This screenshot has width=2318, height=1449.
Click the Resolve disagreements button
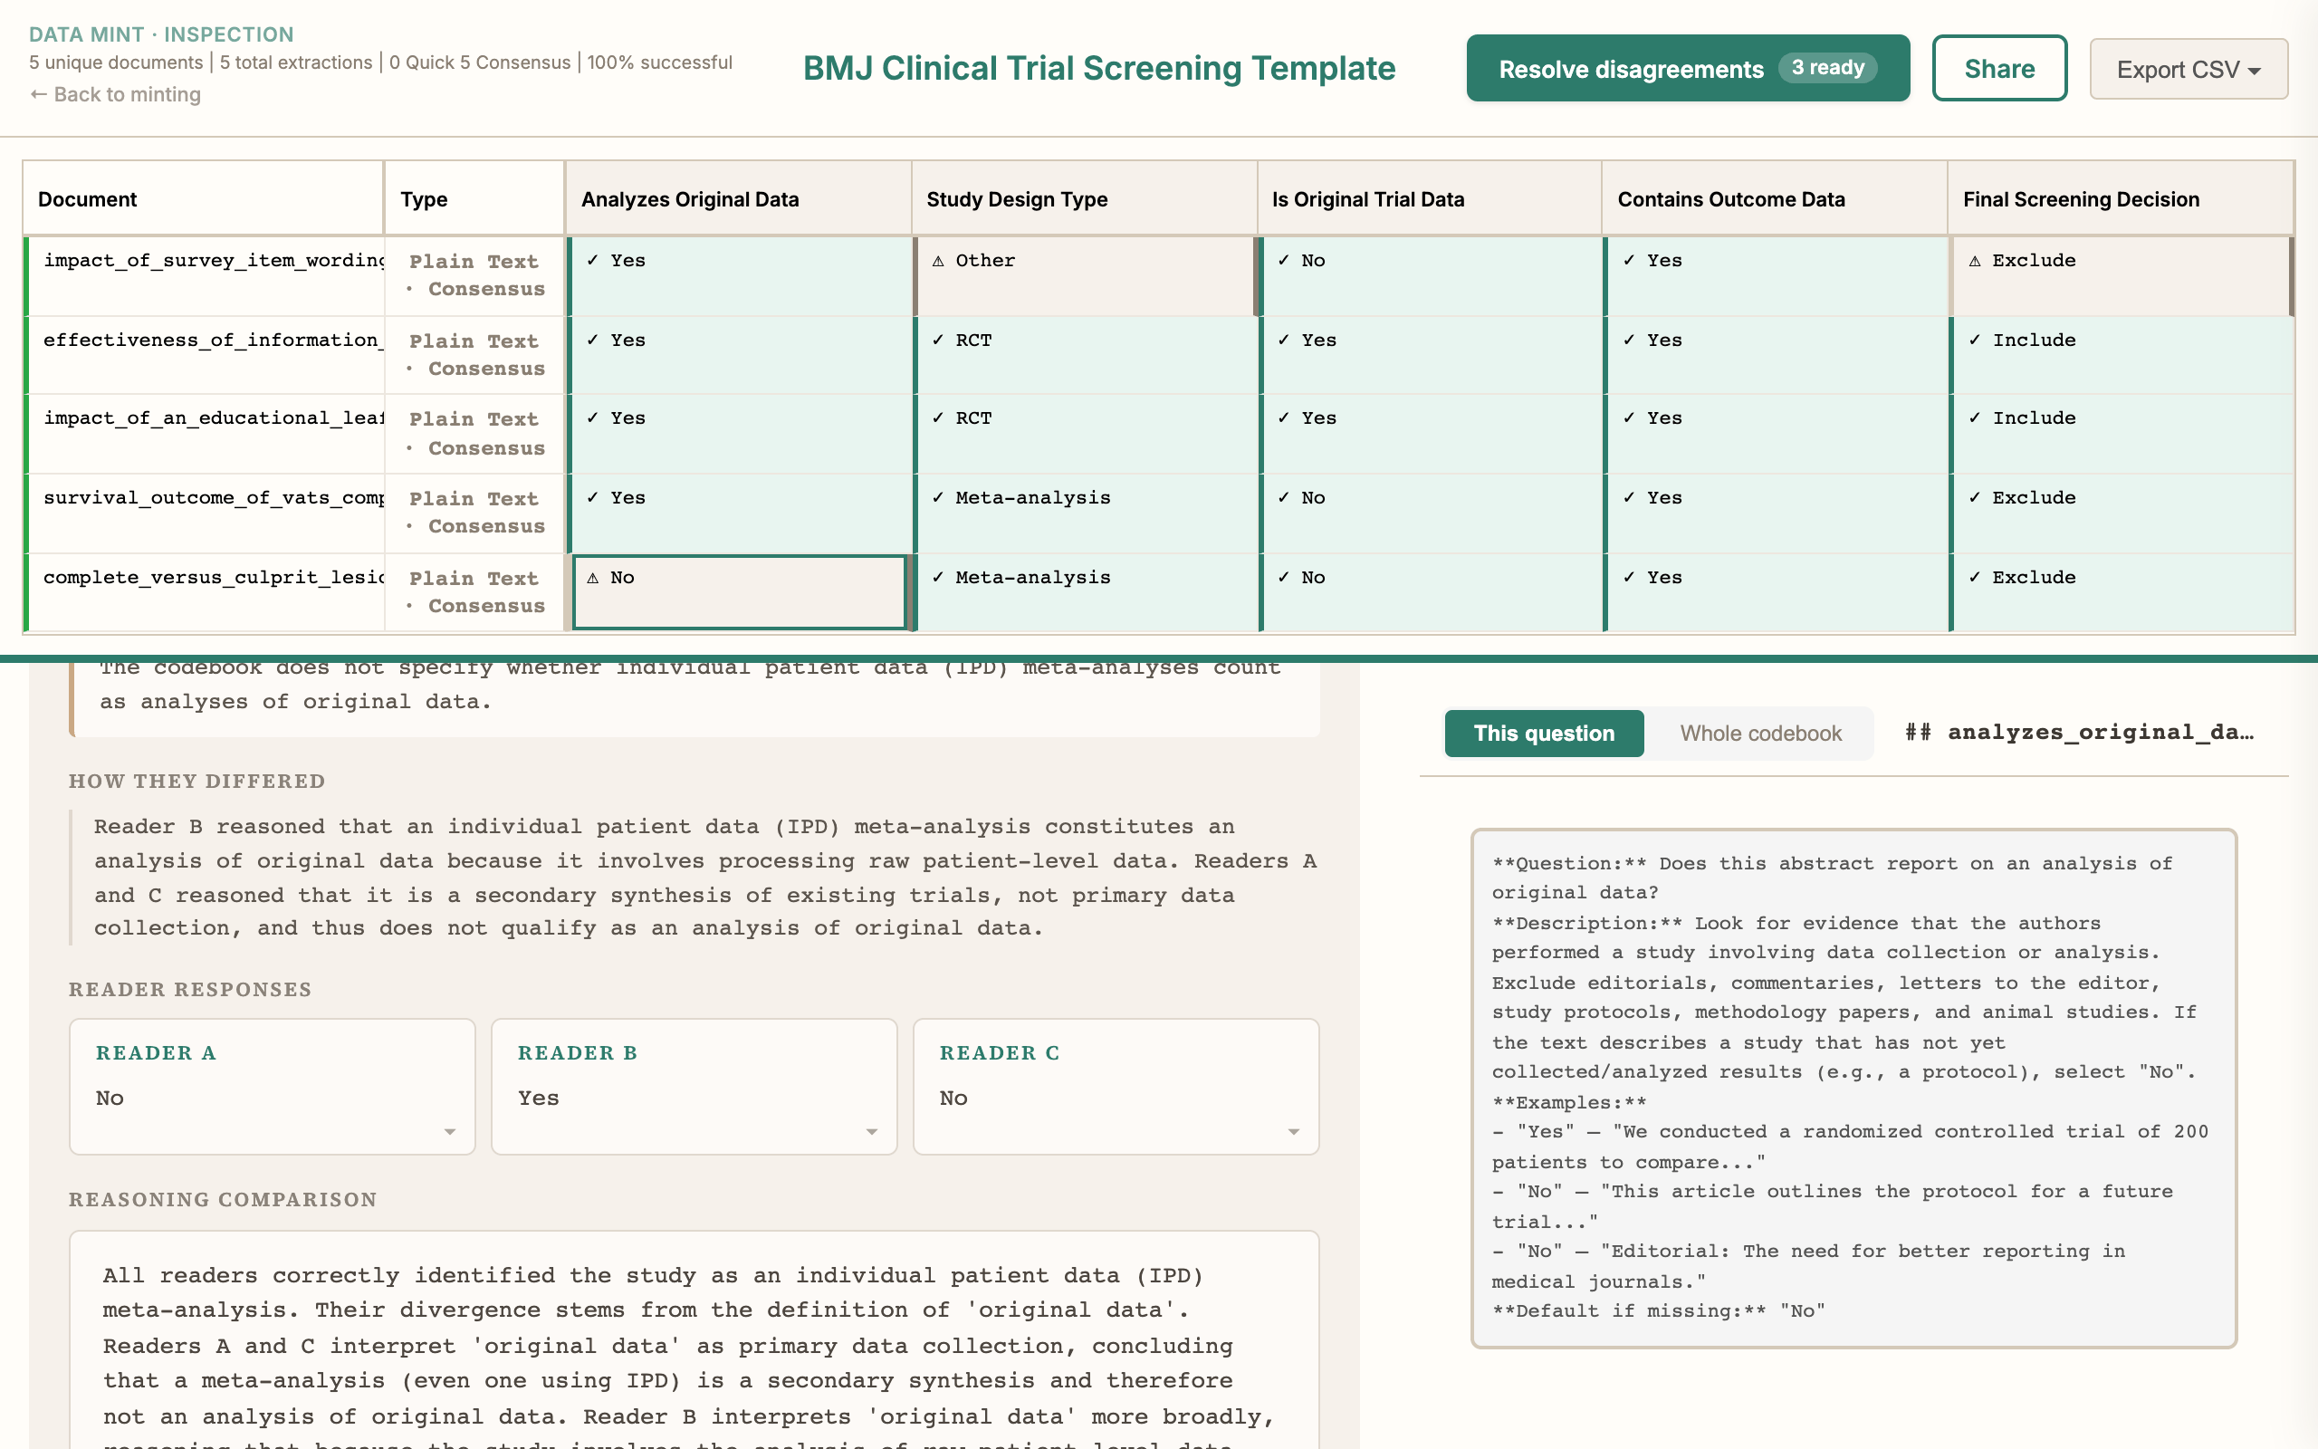[x=1687, y=68]
